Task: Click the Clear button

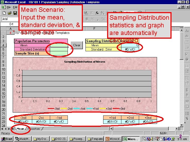Action: 77,45
